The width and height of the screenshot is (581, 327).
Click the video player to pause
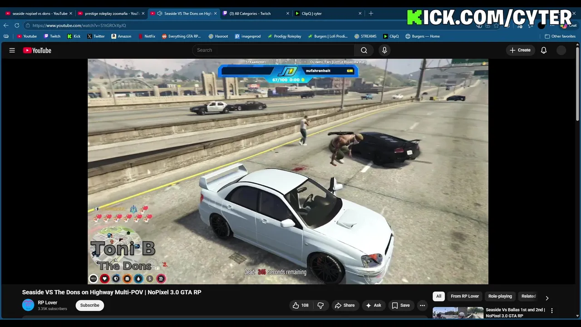point(288,171)
